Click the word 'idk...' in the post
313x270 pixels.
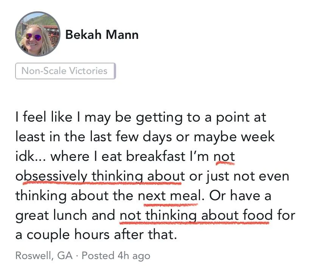click(x=31, y=156)
